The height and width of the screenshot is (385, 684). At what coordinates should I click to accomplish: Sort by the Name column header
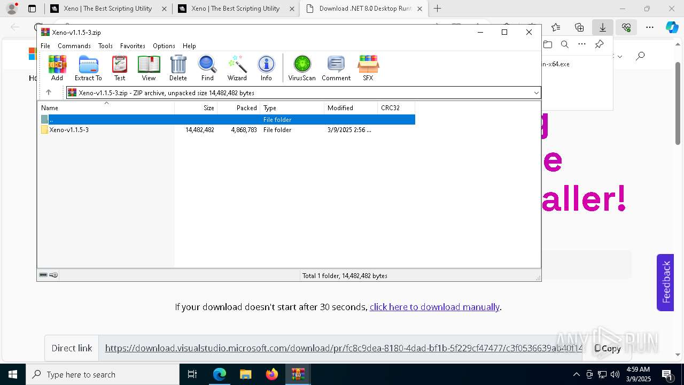(x=106, y=108)
